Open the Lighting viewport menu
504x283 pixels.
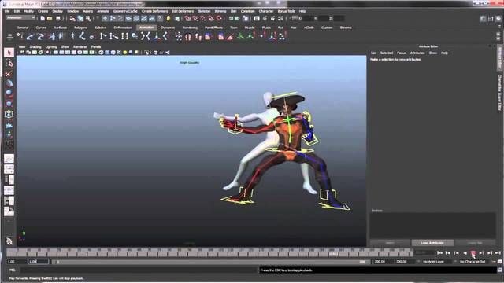coord(50,47)
